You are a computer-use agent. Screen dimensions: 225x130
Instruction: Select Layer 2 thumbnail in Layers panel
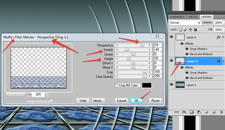(x=180, y=85)
